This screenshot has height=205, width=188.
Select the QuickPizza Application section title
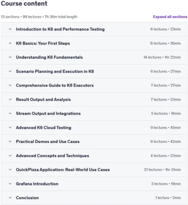63,170
